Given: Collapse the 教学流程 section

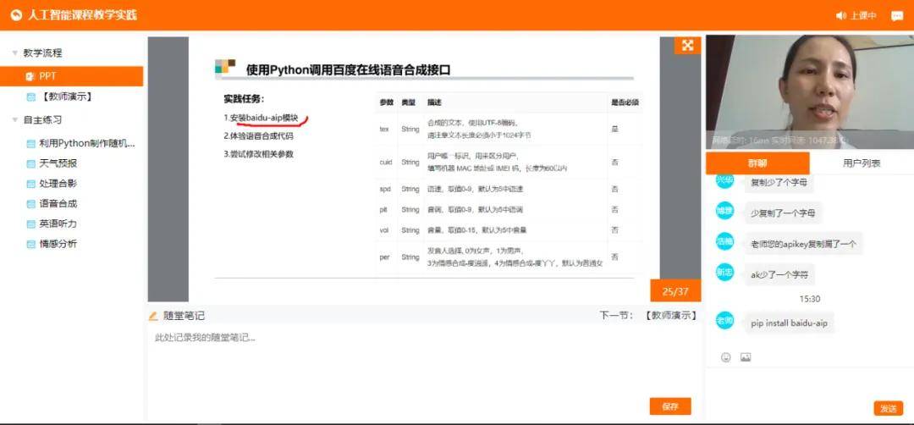Looking at the screenshot, I should coord(14,53).
